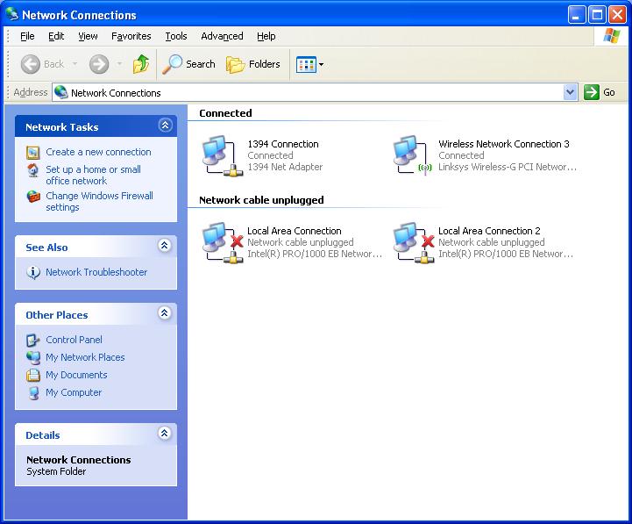Collapse the See Also panel
632x524 pixels.
(x=164, y=245)
